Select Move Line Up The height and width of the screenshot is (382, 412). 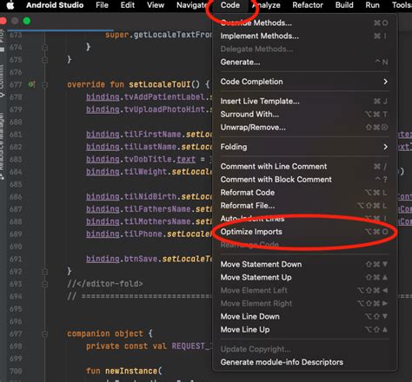305,329
